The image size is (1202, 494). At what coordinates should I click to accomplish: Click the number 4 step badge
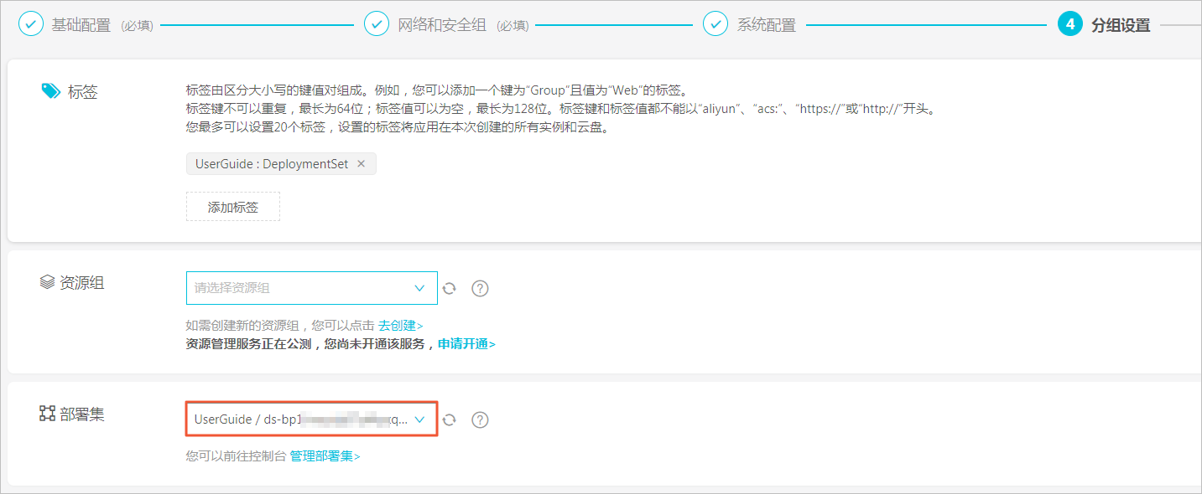(1069, 24)
